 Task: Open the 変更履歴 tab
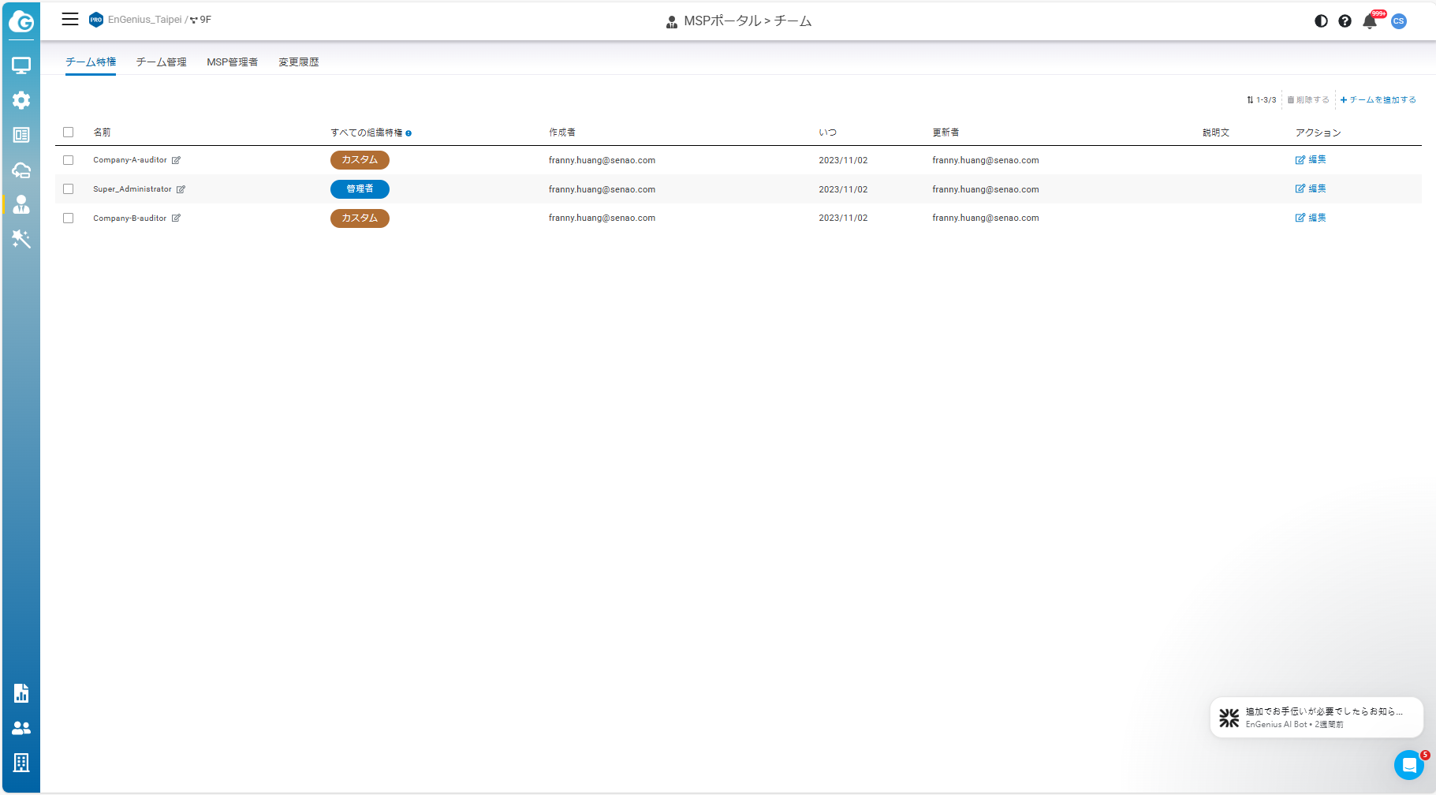(x=298, y=62)
